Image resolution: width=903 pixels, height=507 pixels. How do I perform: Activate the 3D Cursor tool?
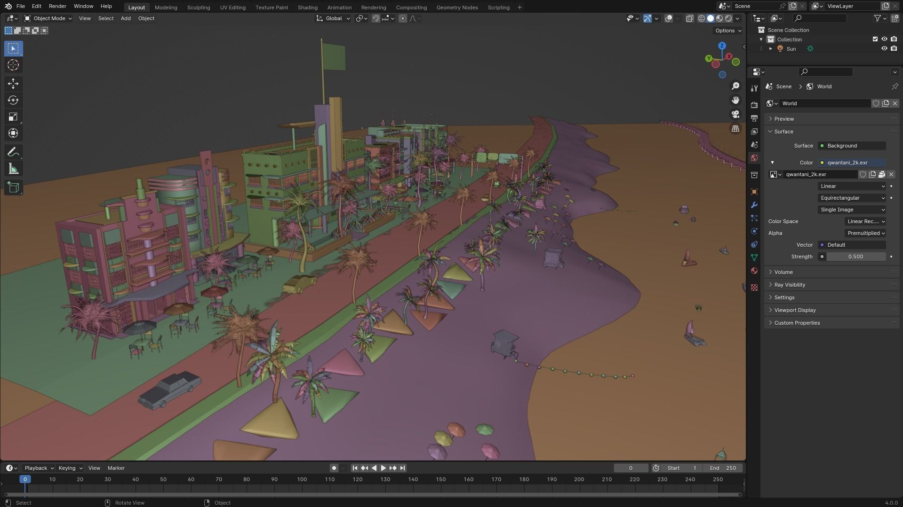pos(13,65)
